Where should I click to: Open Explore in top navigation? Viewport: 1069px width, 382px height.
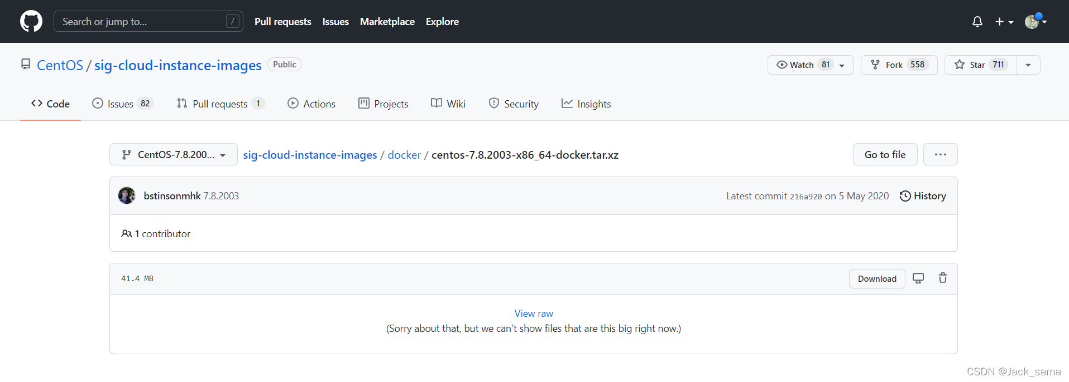pyautogui.click(x=442, y=22)
